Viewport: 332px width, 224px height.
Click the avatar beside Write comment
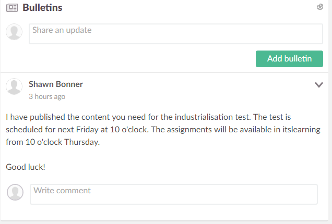click(15, 192)
